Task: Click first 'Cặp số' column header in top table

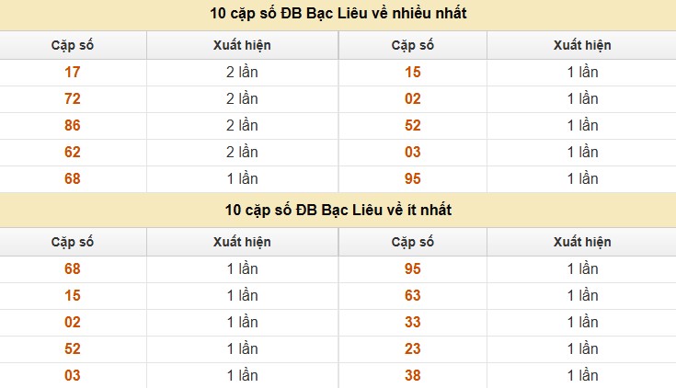Action: point(73,45)
